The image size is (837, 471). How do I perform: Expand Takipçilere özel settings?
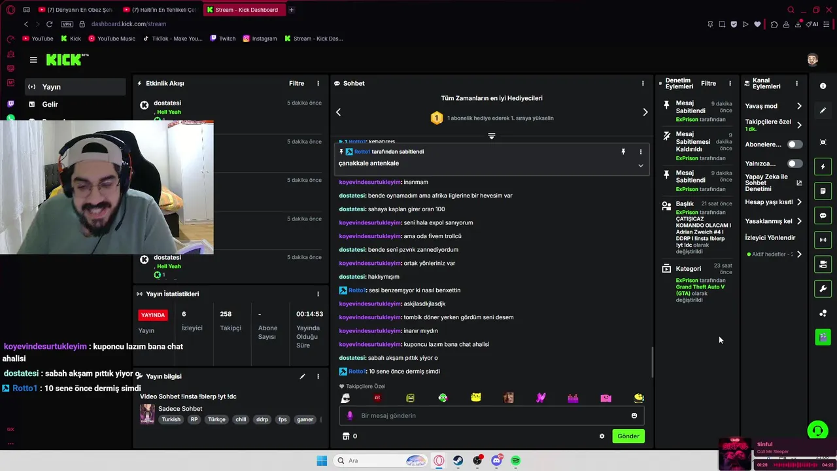point(799,125)
